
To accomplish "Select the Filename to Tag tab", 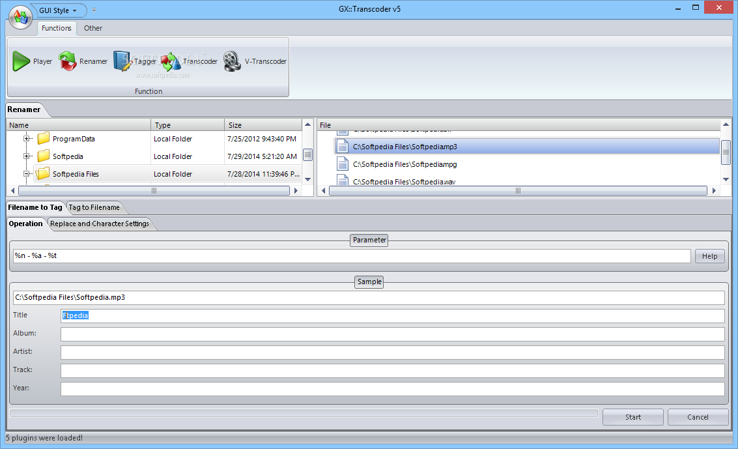I will 35,207.
